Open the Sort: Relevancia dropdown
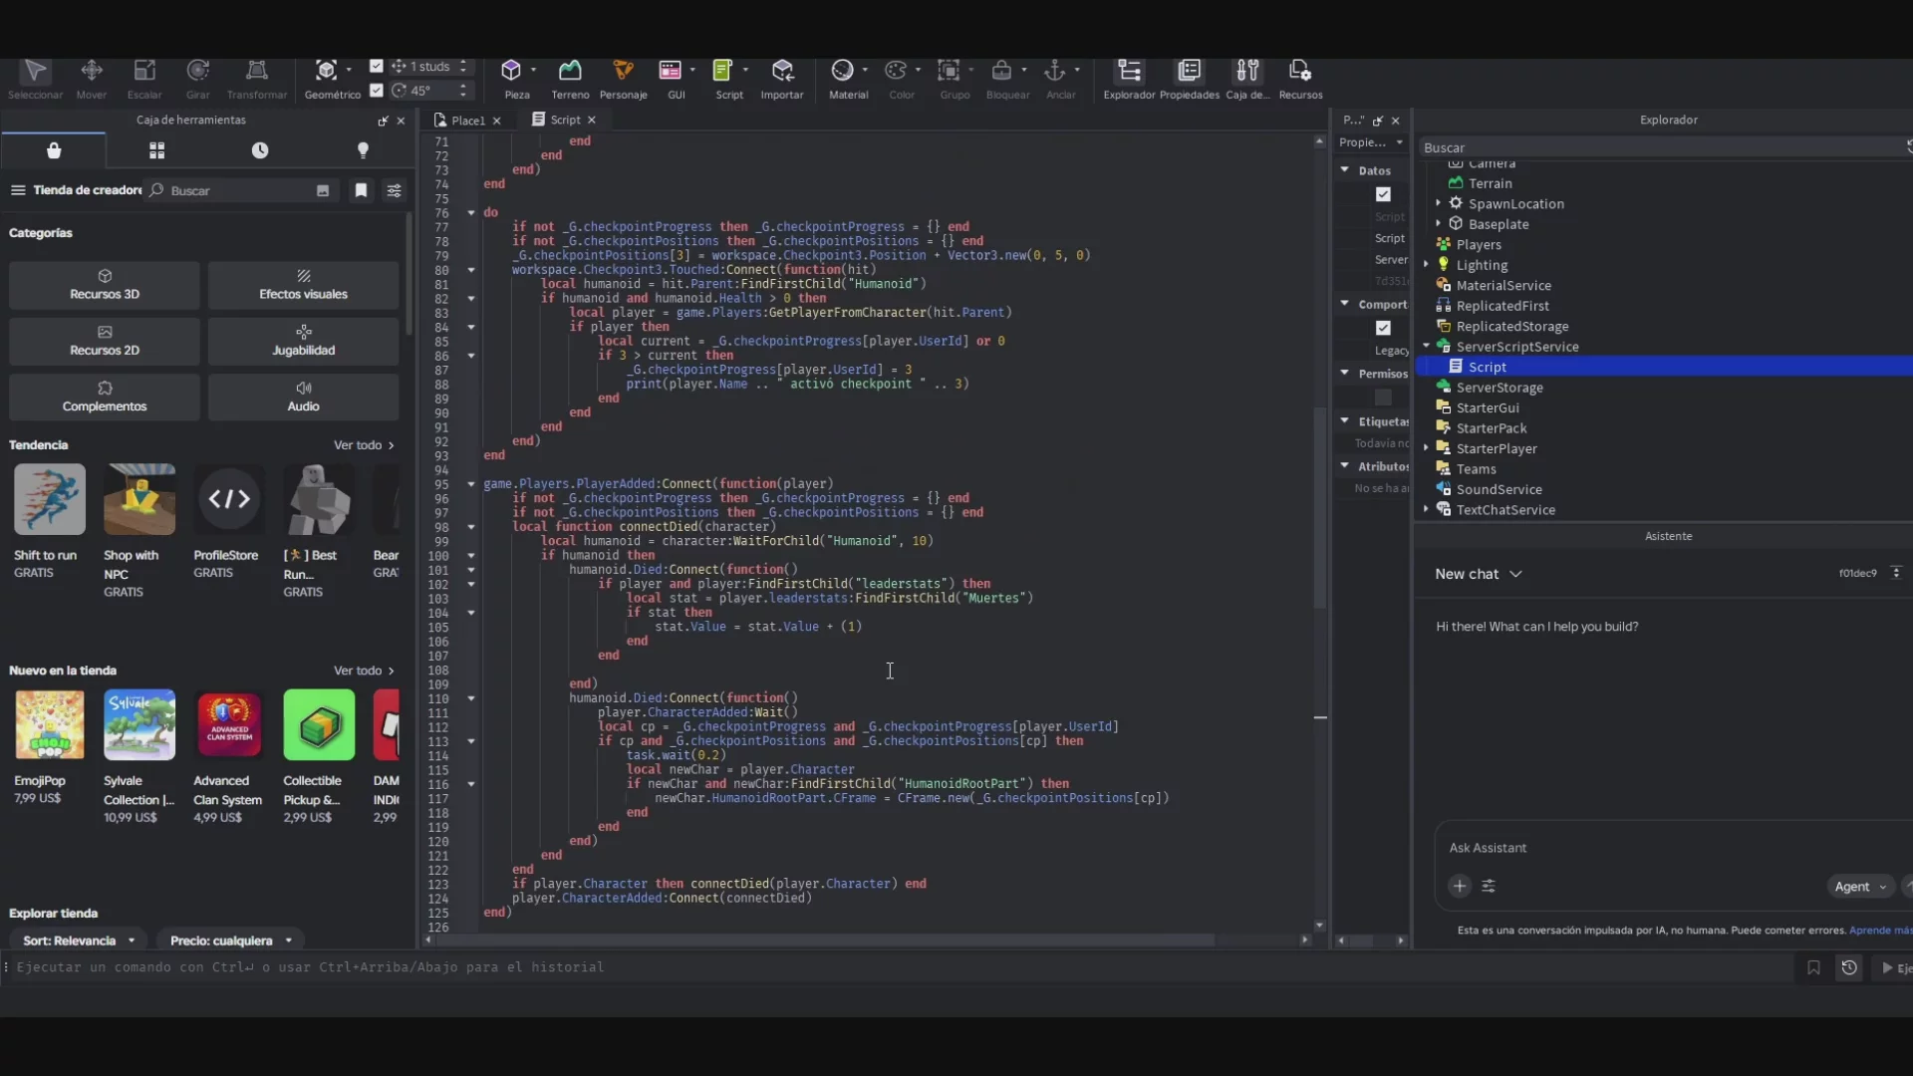Image resolution: width=1913 pixels, height=1076 pixels. (x=79, y=941)
